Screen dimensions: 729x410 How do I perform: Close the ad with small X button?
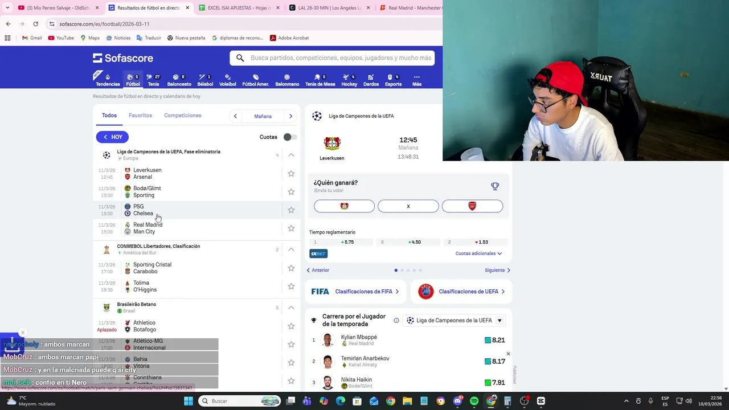(x=509, y=354)
